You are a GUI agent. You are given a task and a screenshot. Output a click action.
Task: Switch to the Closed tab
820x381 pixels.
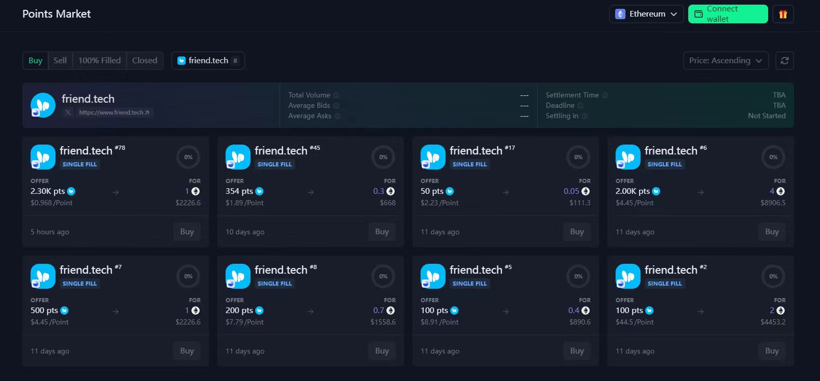145,61
